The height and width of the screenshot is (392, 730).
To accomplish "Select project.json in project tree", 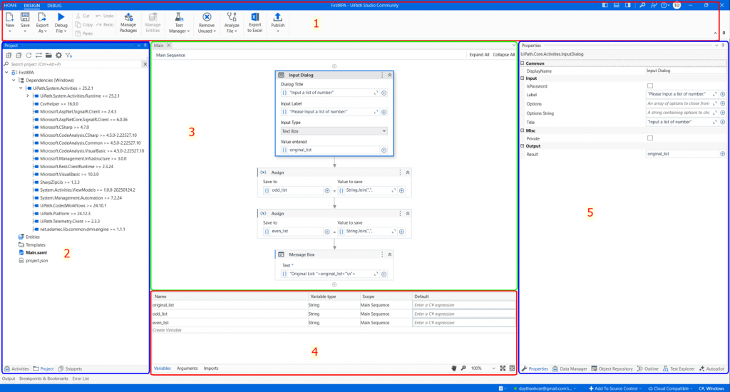I will pyautogui.click(x=37, y=261).
